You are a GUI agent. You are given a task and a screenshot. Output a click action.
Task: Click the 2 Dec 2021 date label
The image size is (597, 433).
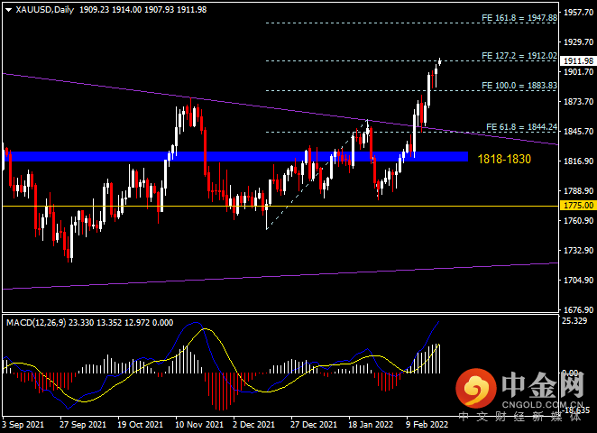click(254, 424)
